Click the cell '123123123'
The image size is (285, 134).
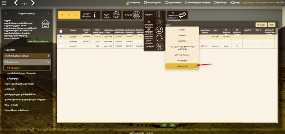point(97,37)
